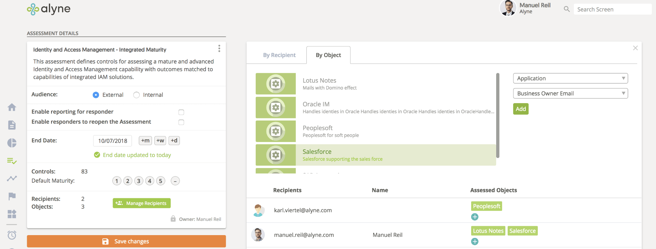Open the trend line analytics icon
Image resolution: width=656 pixels, height=249 pixels.
pyautogui.click(x=12, y=179)
